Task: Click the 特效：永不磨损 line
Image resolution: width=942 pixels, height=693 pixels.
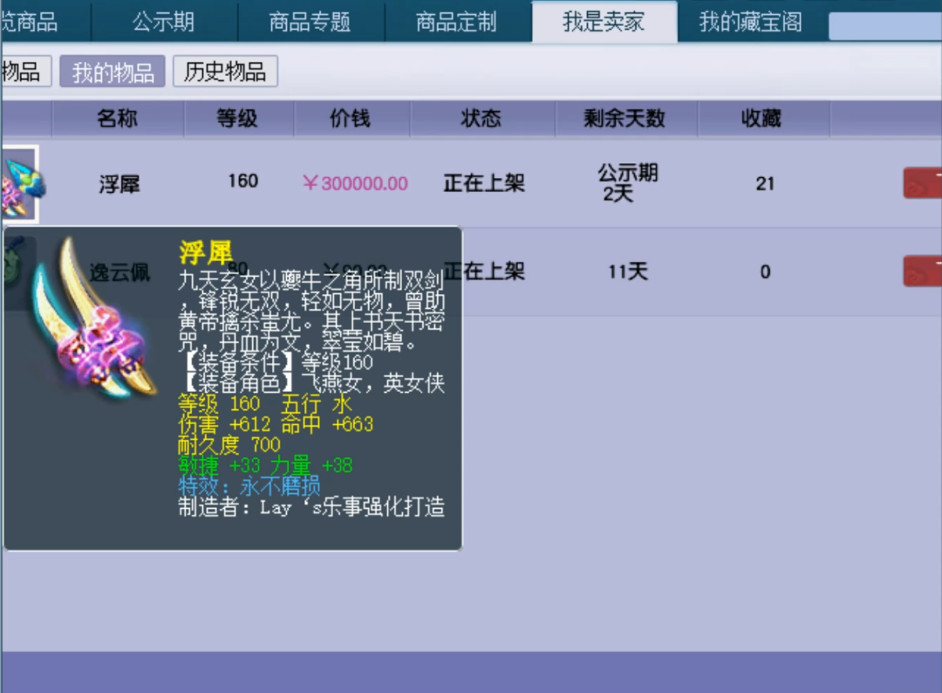Action: 249,486
